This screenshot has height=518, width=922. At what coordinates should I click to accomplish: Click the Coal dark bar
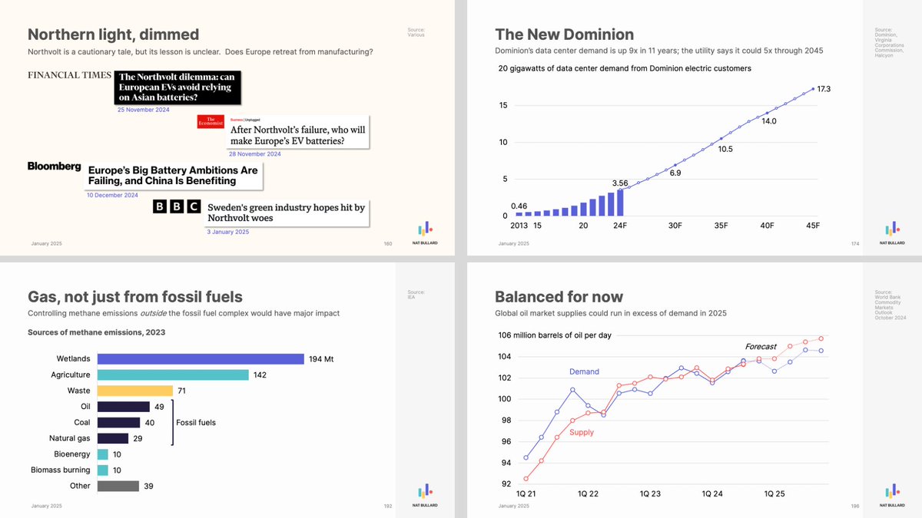tap(118, 423)
